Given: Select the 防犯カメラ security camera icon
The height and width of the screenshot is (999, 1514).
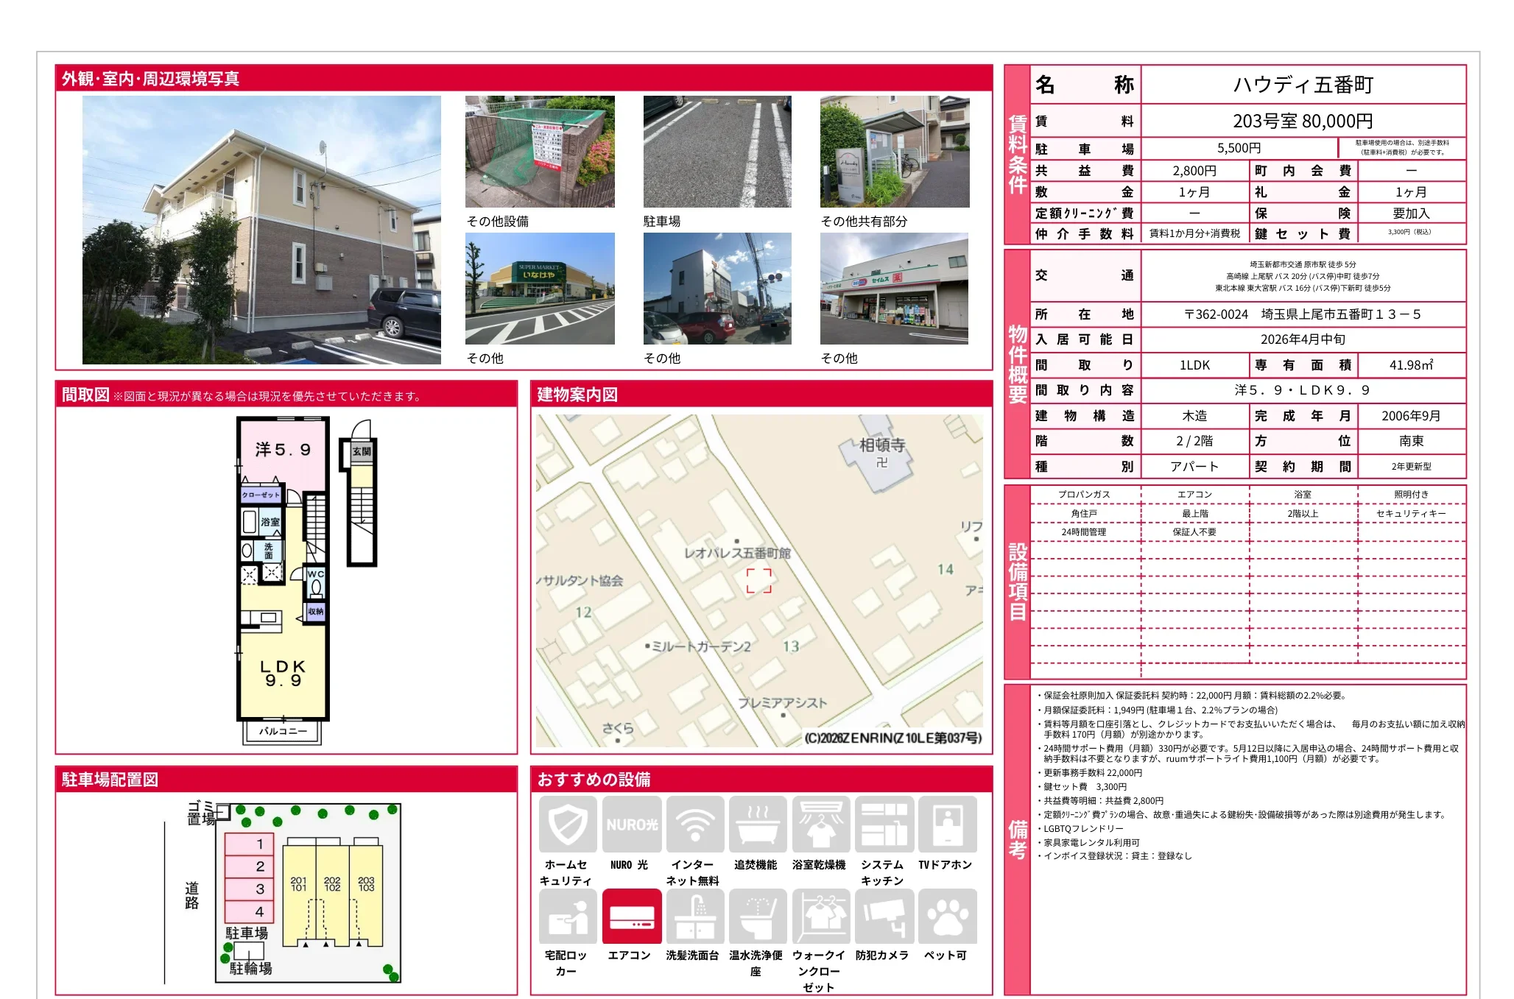Looking at the screenshot, I should (884, 917).
